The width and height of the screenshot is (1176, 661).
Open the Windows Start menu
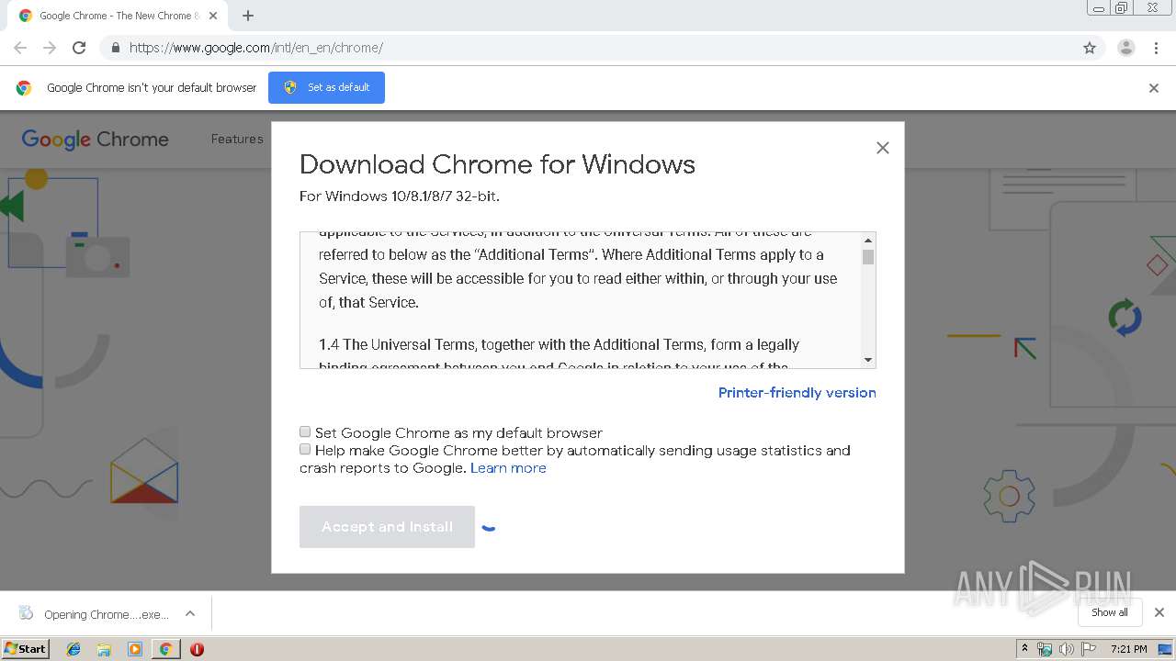[26, 648]
